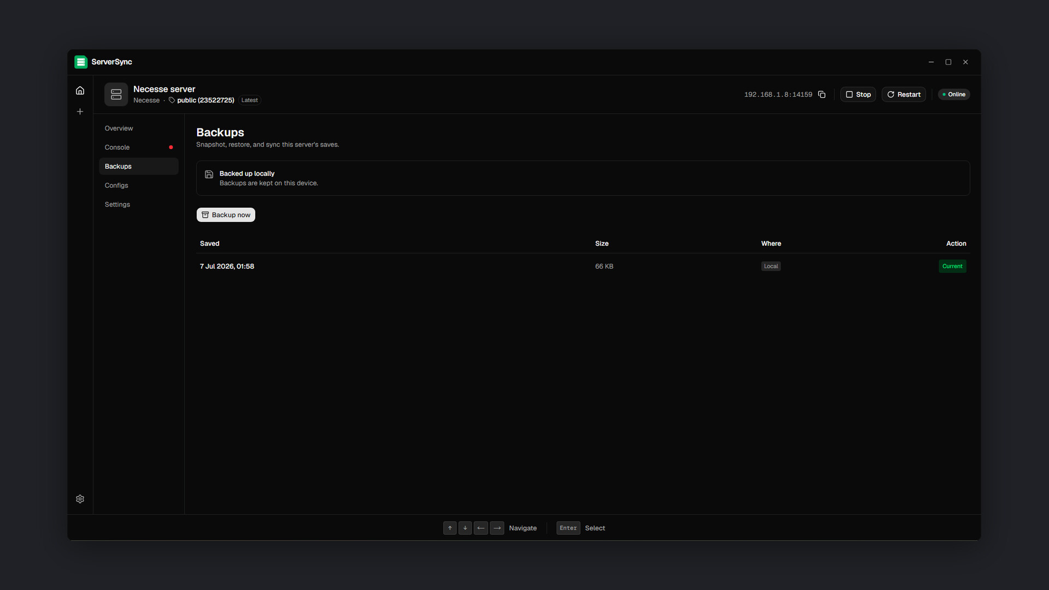Click the tag icon beside public version
The image size is (1049, 590).
pyautogui.click(x=172, y=100)
